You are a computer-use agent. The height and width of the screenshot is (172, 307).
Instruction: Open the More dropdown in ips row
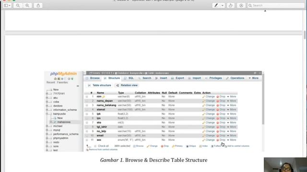[x=231, y=118]
